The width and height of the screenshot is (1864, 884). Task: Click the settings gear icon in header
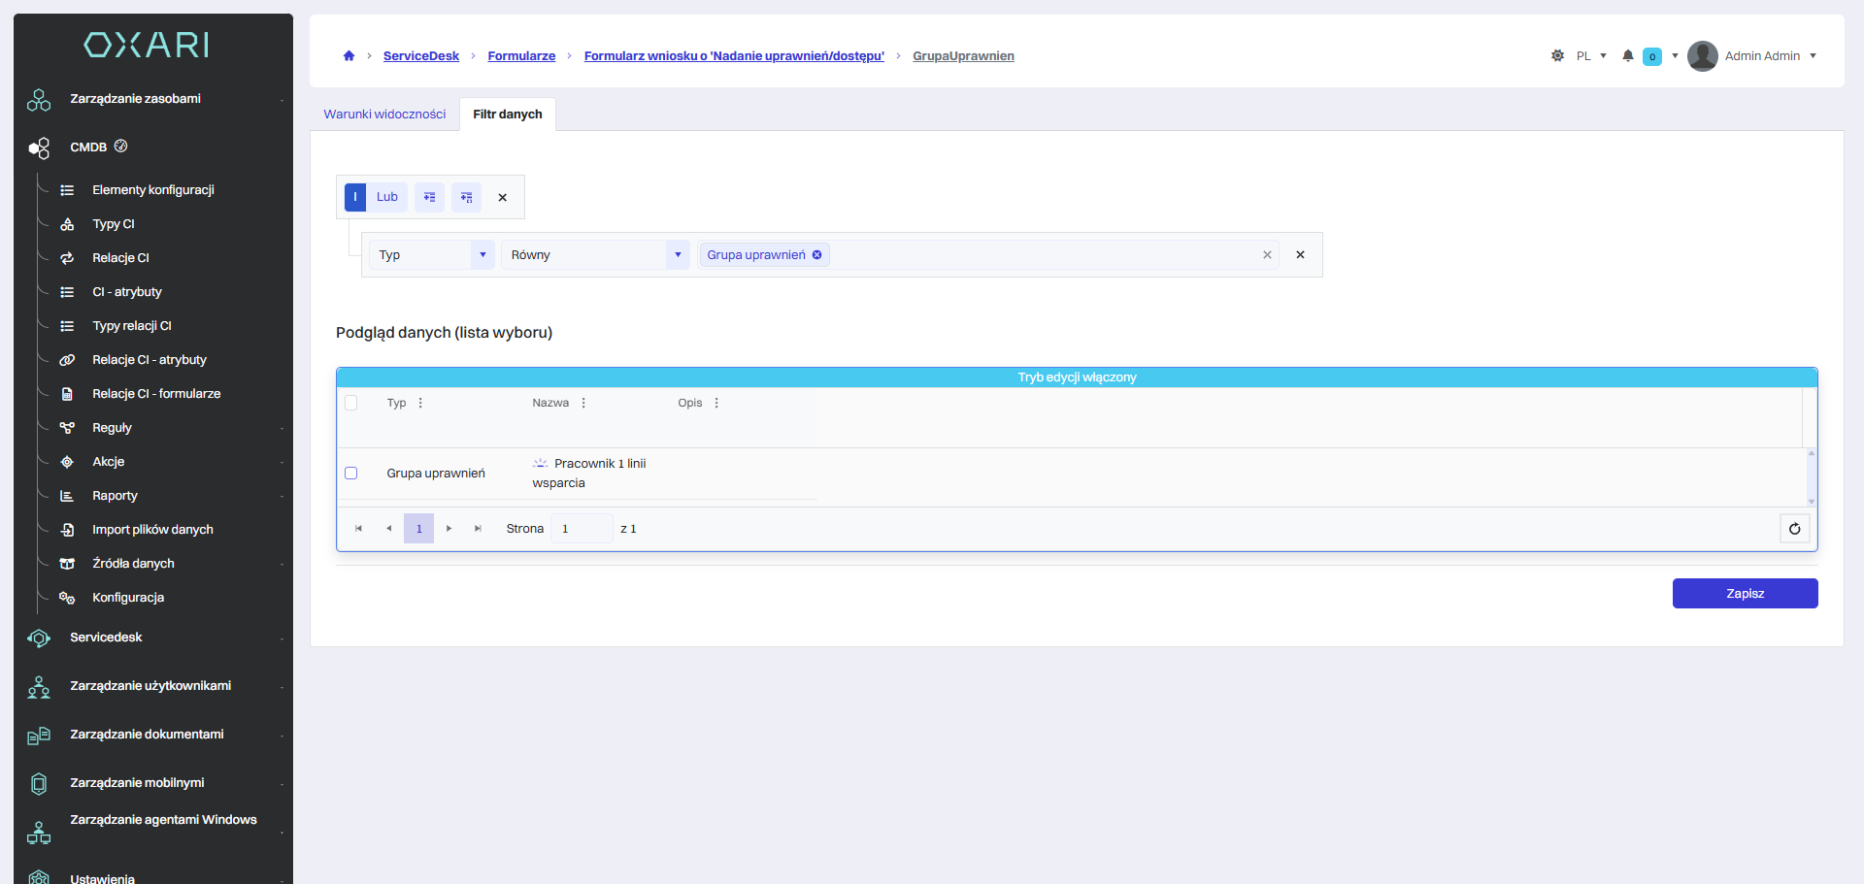point(1557,56)
